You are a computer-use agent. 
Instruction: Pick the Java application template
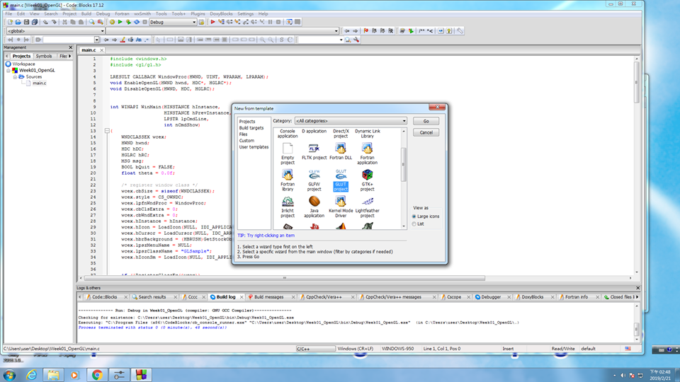(314, 207)
